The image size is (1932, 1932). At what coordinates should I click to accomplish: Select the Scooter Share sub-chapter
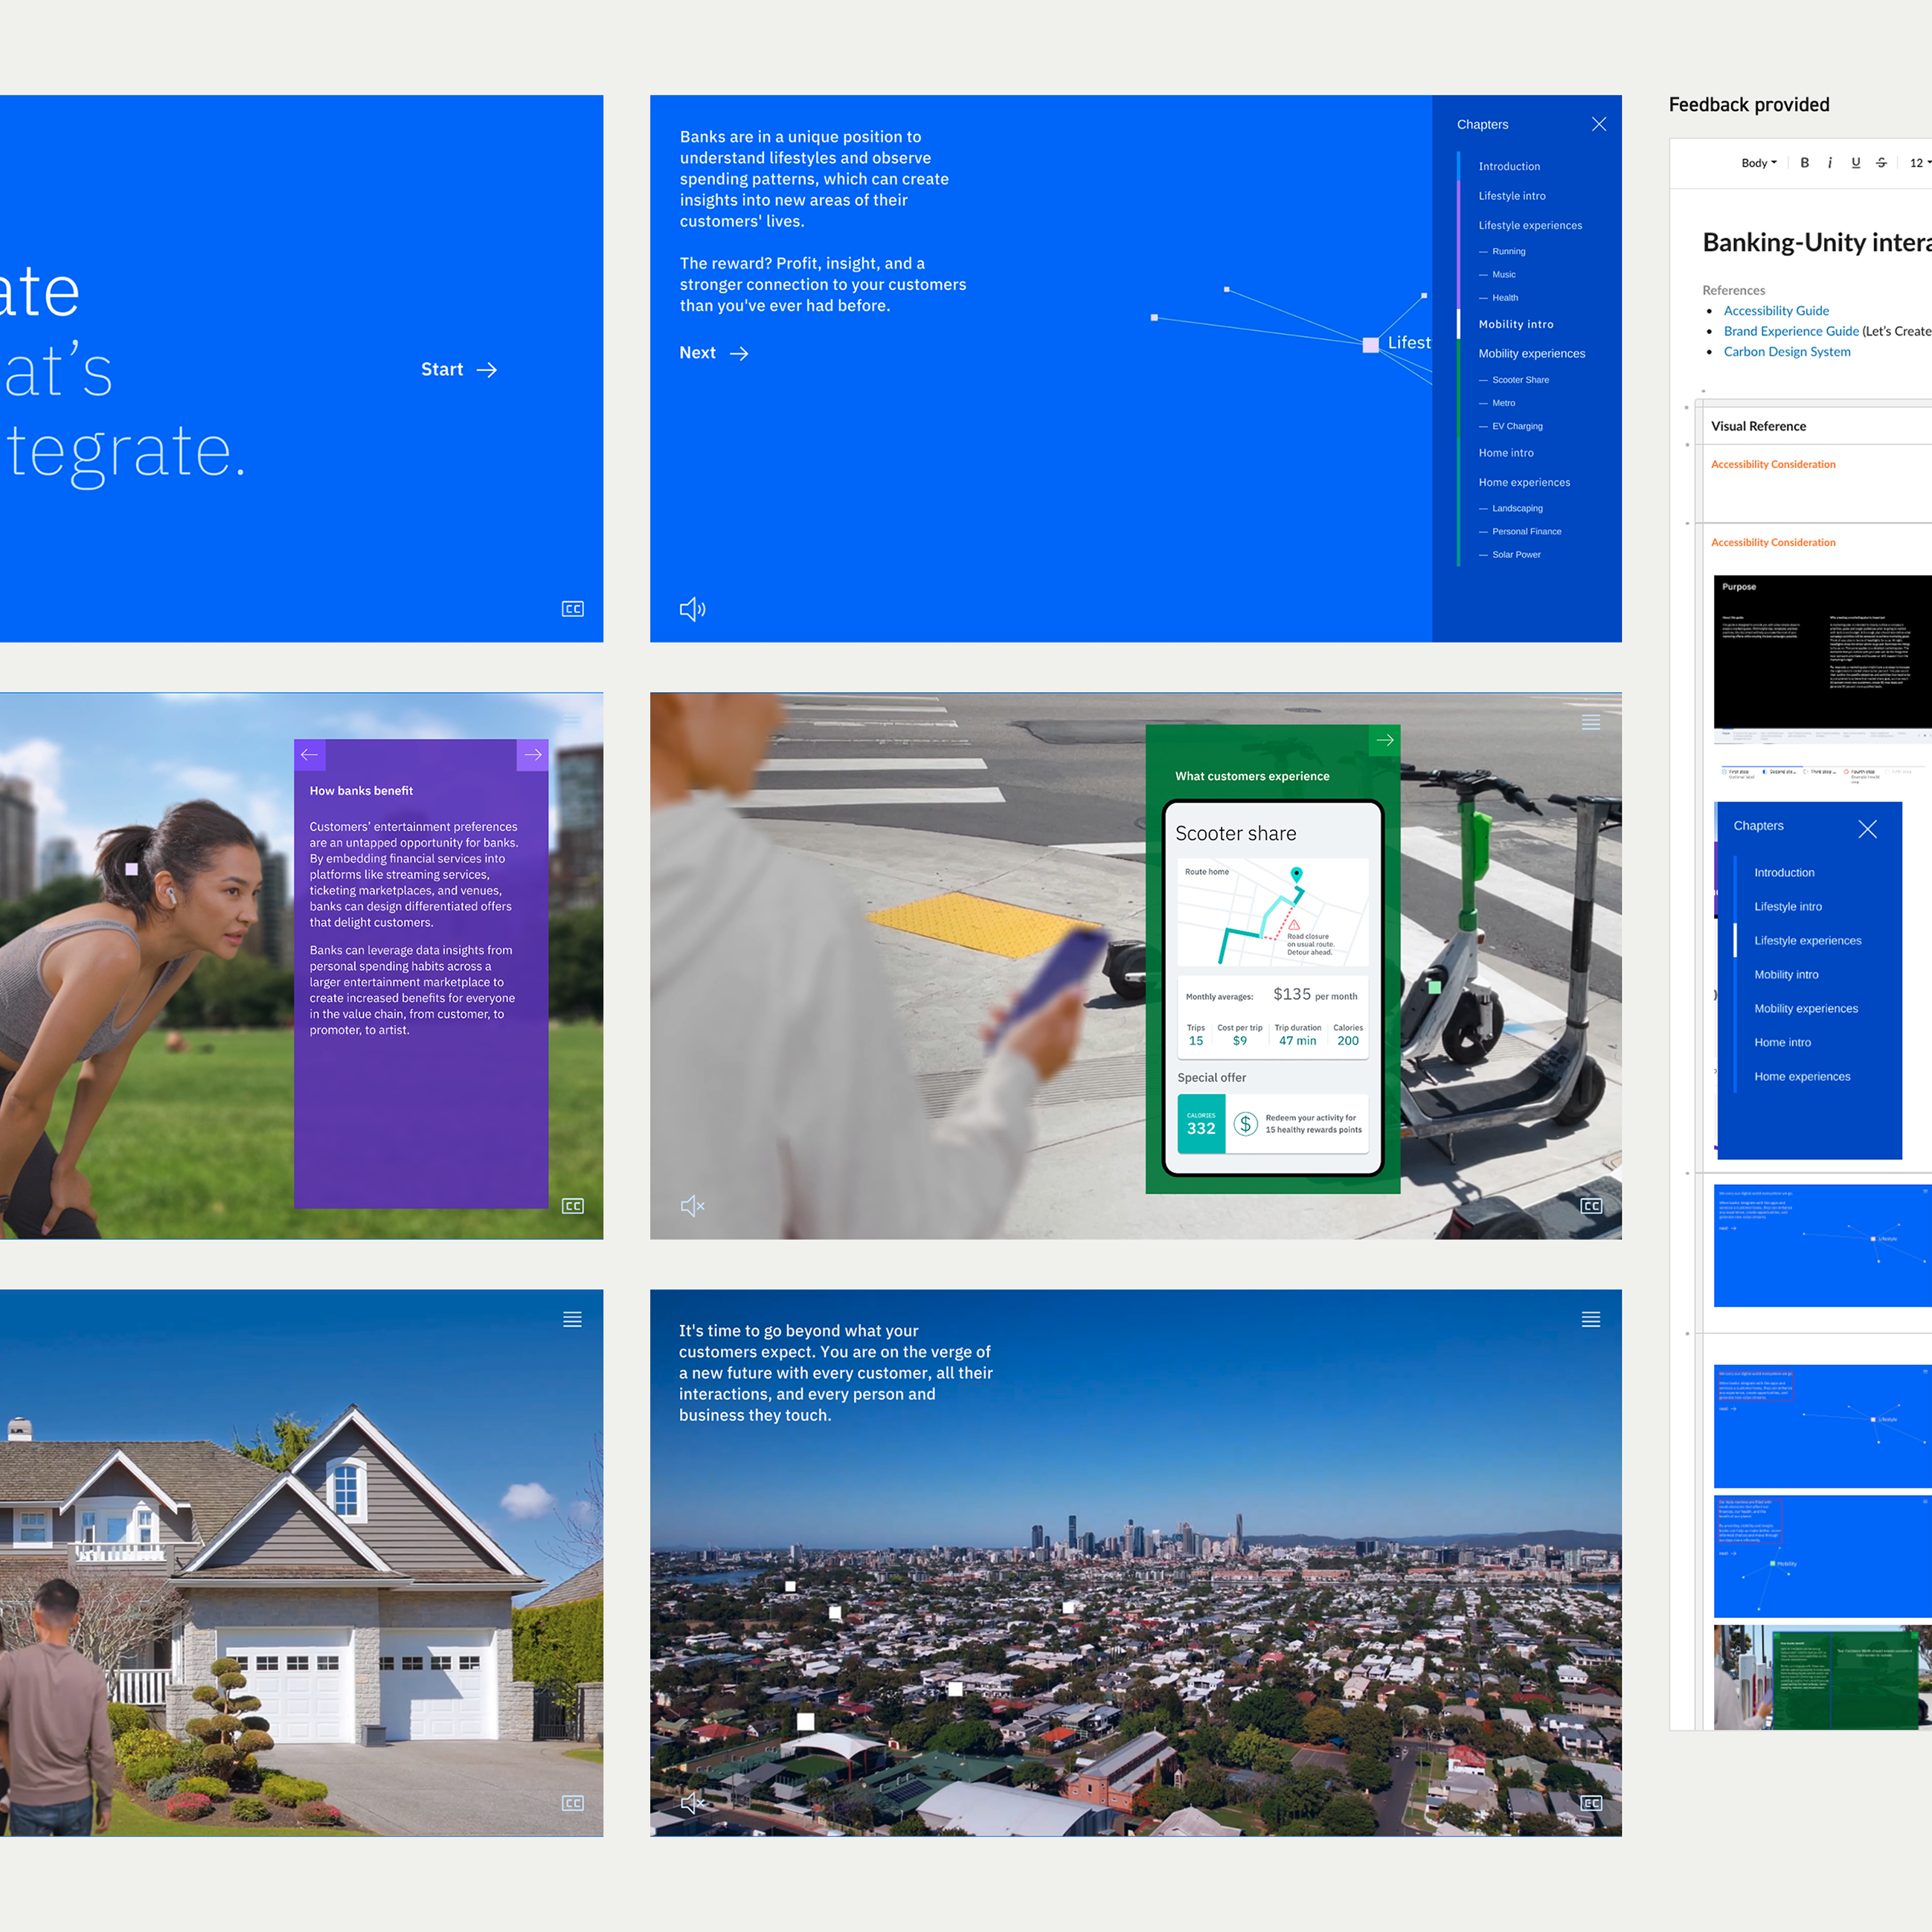pyautogui.click(x=1520, y=380)
